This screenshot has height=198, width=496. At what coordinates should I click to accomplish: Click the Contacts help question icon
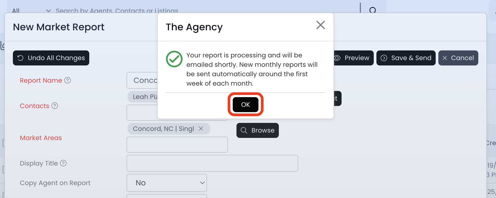55,106
